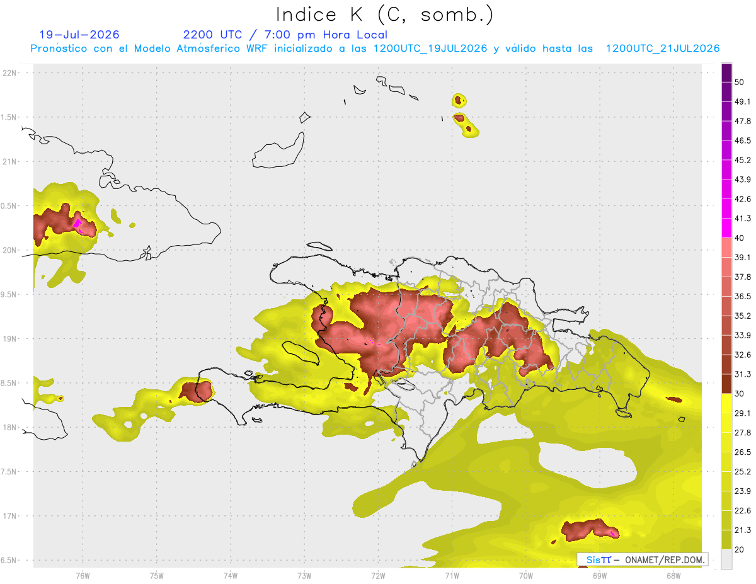Select the '19-Jul-2026' date text
This screenshot has height=584, width=756.
point(79,35)
